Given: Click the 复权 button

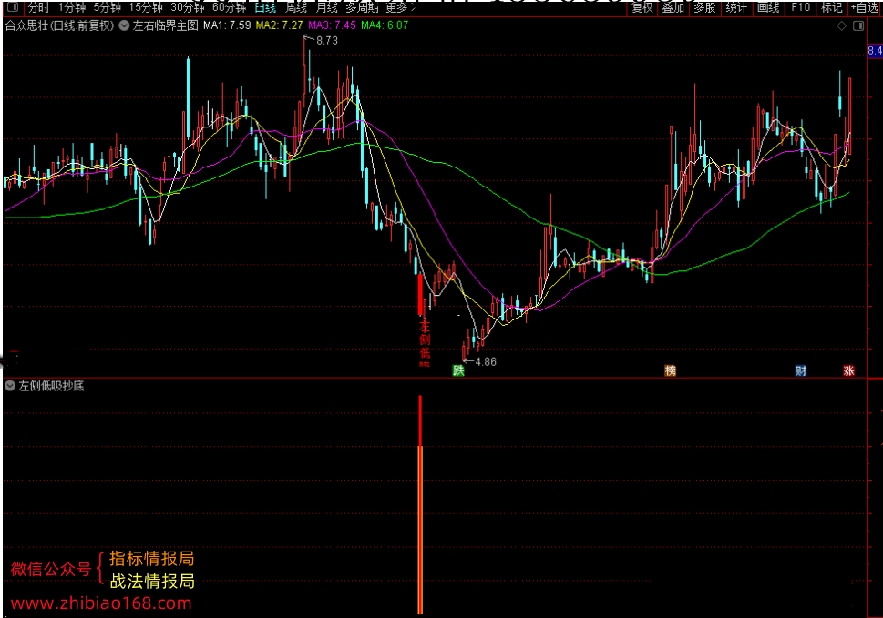Looking at the screenshot, I should [x=642, y=8].
